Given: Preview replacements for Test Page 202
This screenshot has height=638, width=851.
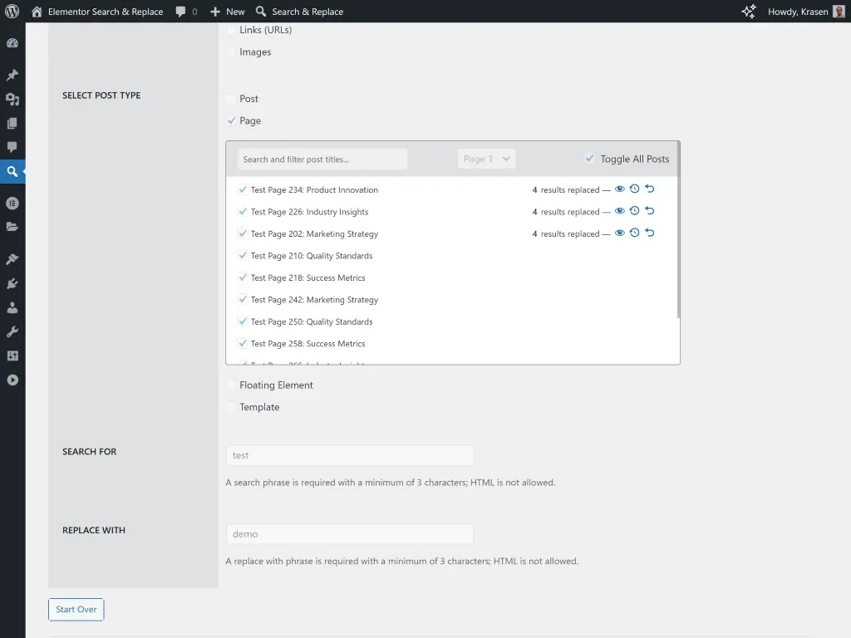Looking at the screenshot, I should point(619,233).
